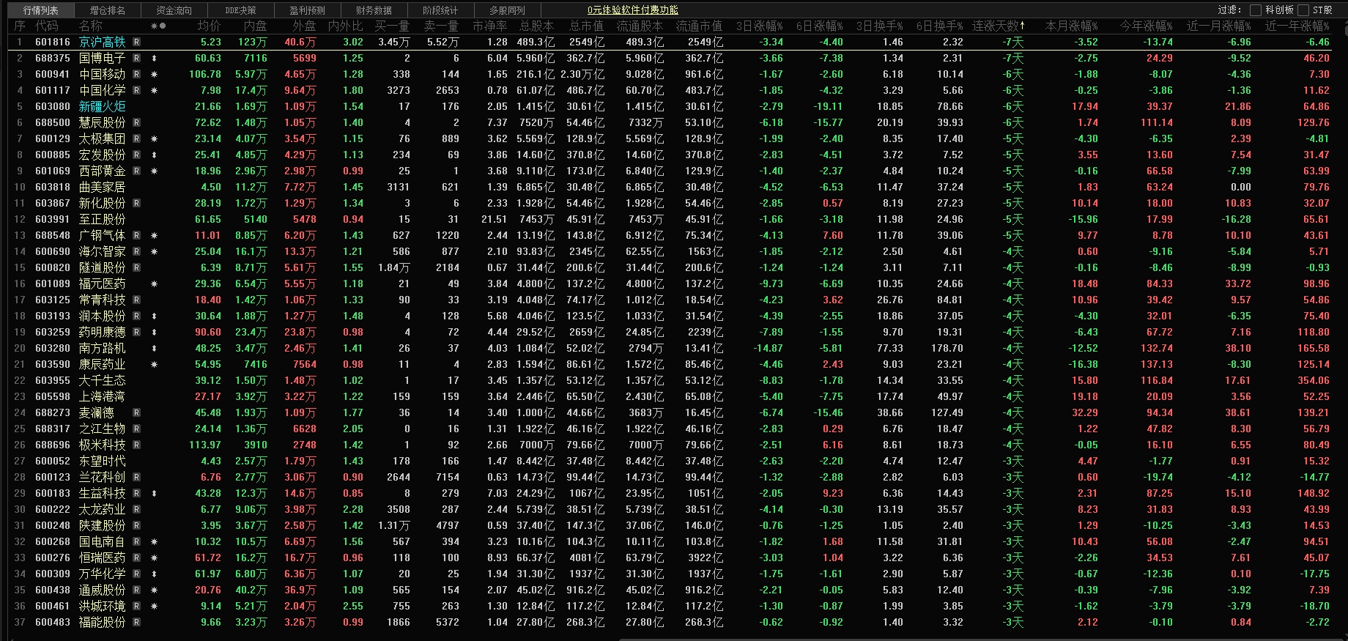This screenshot has height=641, width=1348.
Task: Click the R badge beside 麦澜德
Action: [137, 413]
